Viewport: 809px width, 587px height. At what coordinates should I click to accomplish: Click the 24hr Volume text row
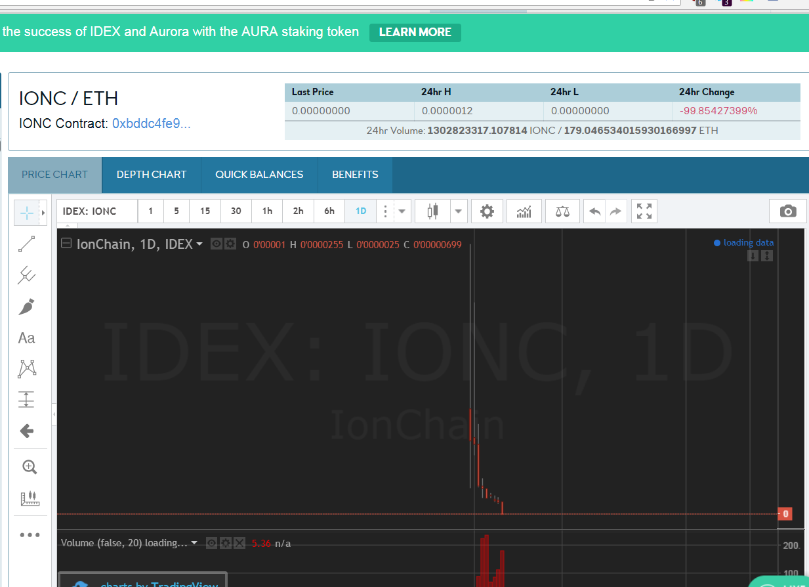click(x=542, y=131)
